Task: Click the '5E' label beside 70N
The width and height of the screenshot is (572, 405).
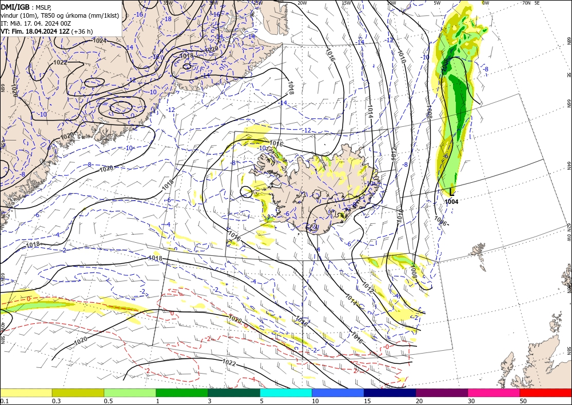Action: click(x=537, y=3)
